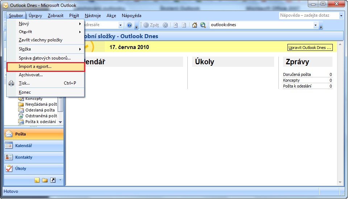Click the Koncepty folder icon

pos(21,98)
